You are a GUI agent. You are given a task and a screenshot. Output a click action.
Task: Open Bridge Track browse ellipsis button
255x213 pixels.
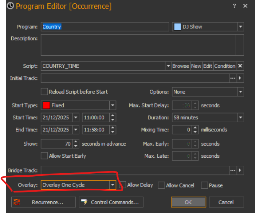pos(233,170)
